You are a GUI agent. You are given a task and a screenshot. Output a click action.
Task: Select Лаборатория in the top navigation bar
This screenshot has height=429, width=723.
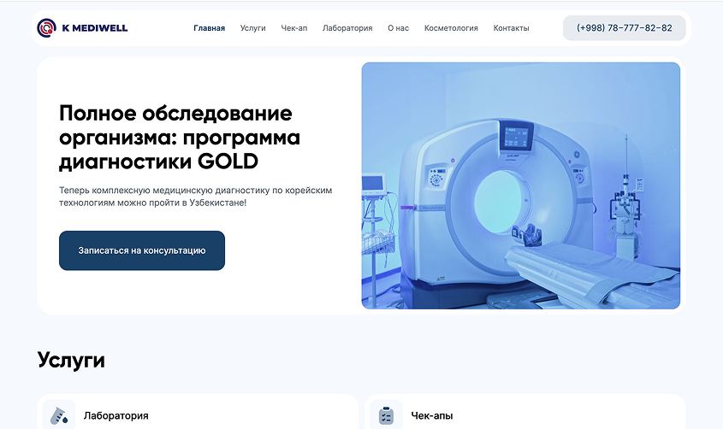pos(347,28)
